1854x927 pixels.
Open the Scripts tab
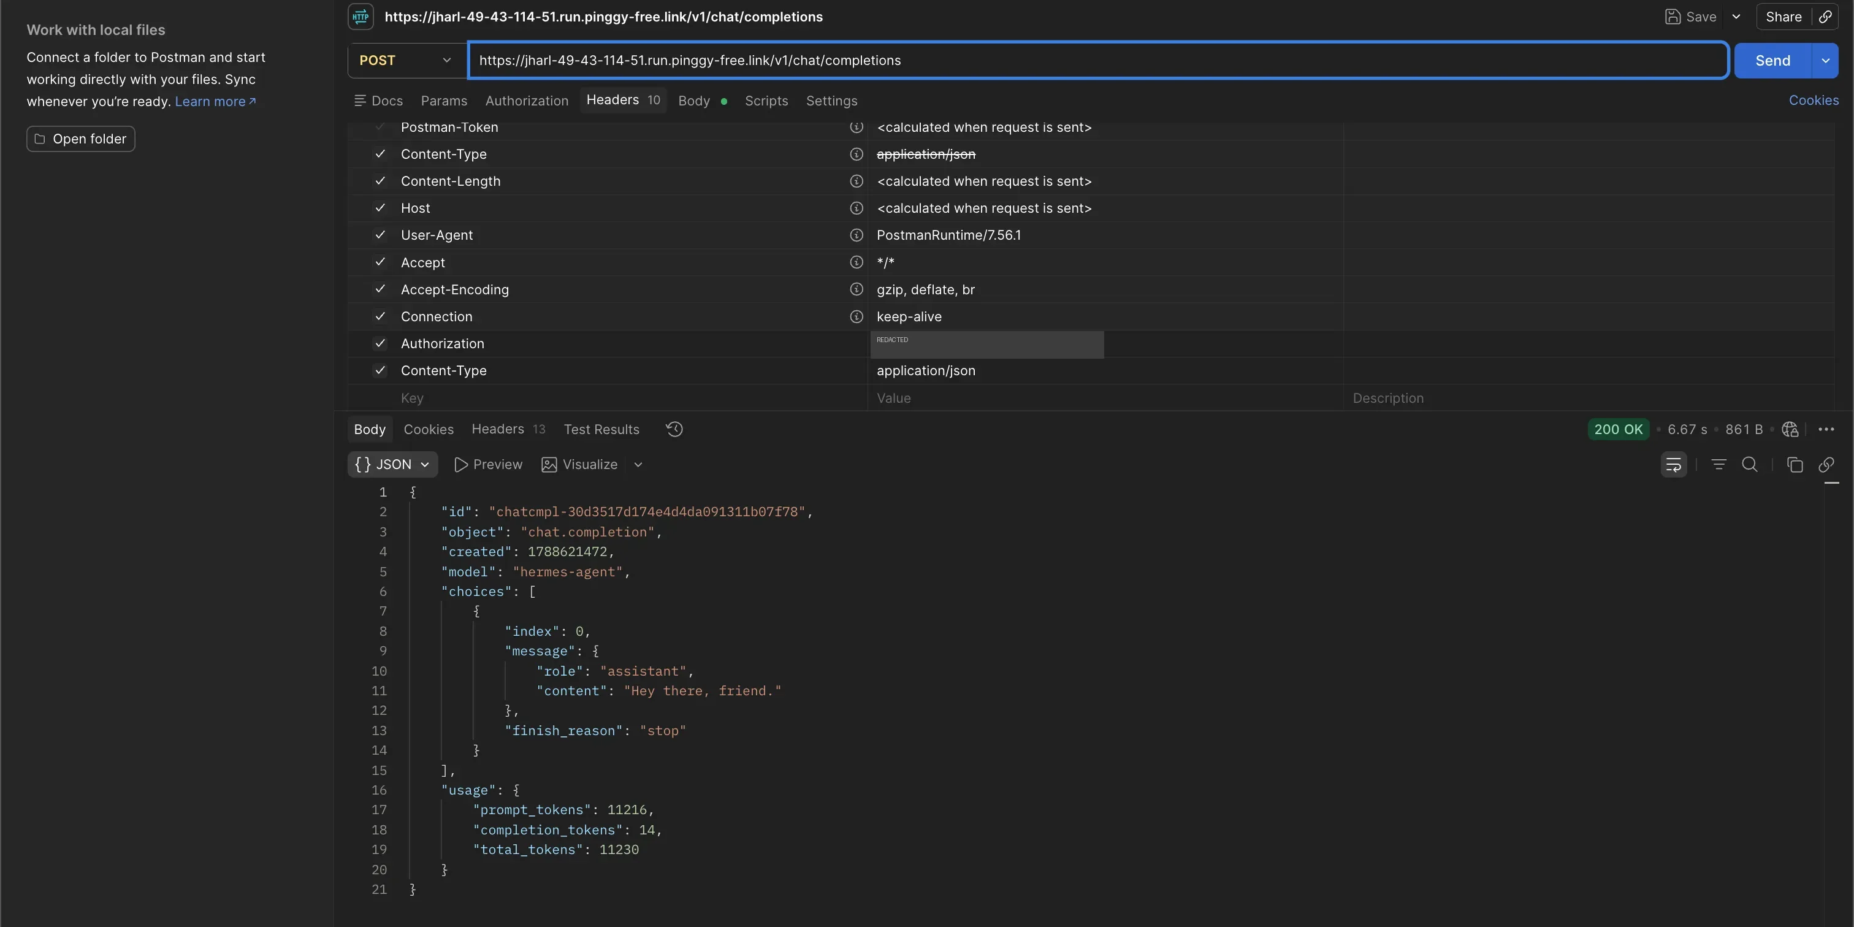[x=766, y=101]
